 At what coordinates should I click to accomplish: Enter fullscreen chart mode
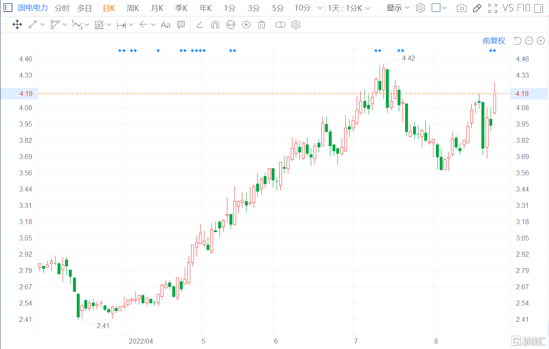pyautogui.click(x=493, y=8)
